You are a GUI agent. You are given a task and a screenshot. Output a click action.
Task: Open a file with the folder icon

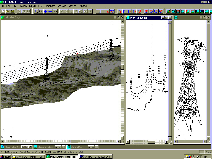pos(8,11)
